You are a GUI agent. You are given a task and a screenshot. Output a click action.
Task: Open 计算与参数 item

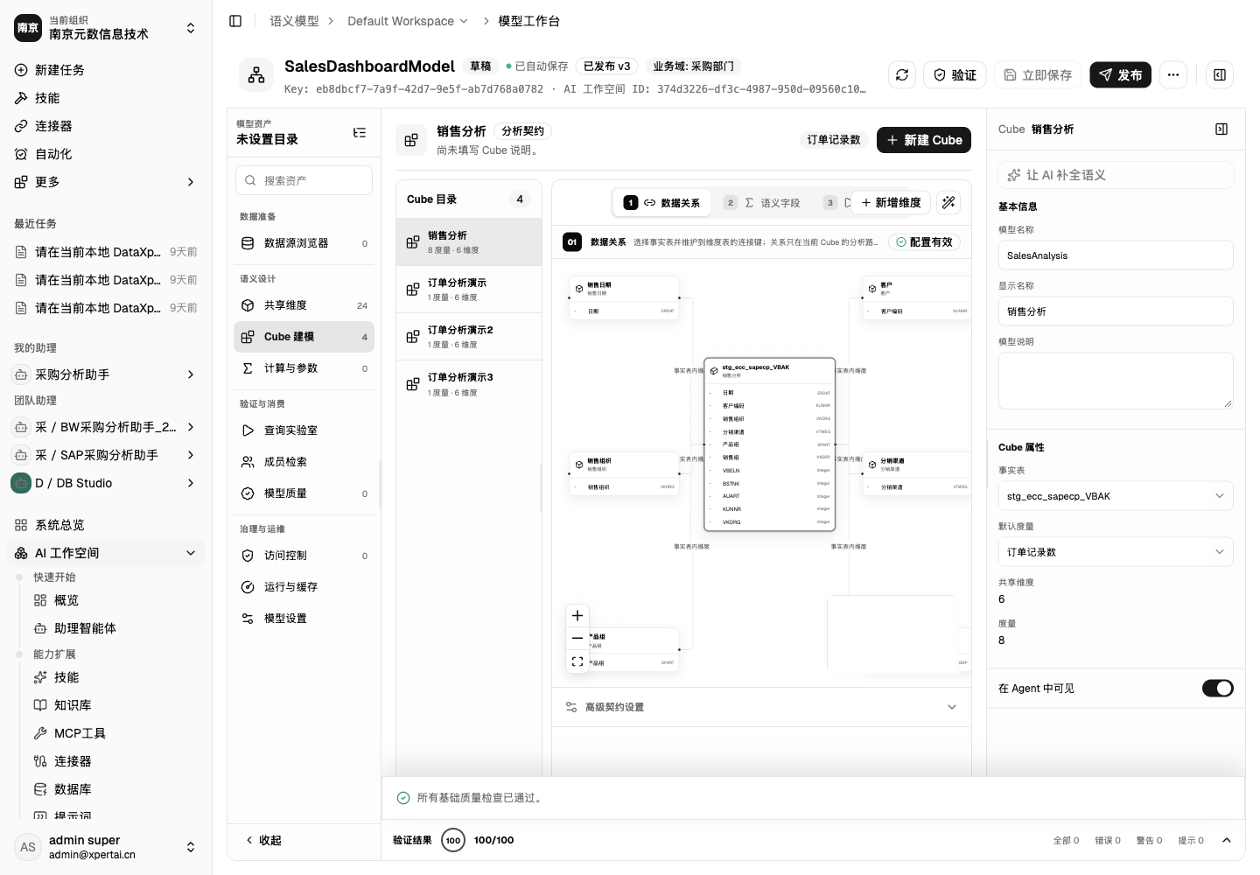point(304,368)
